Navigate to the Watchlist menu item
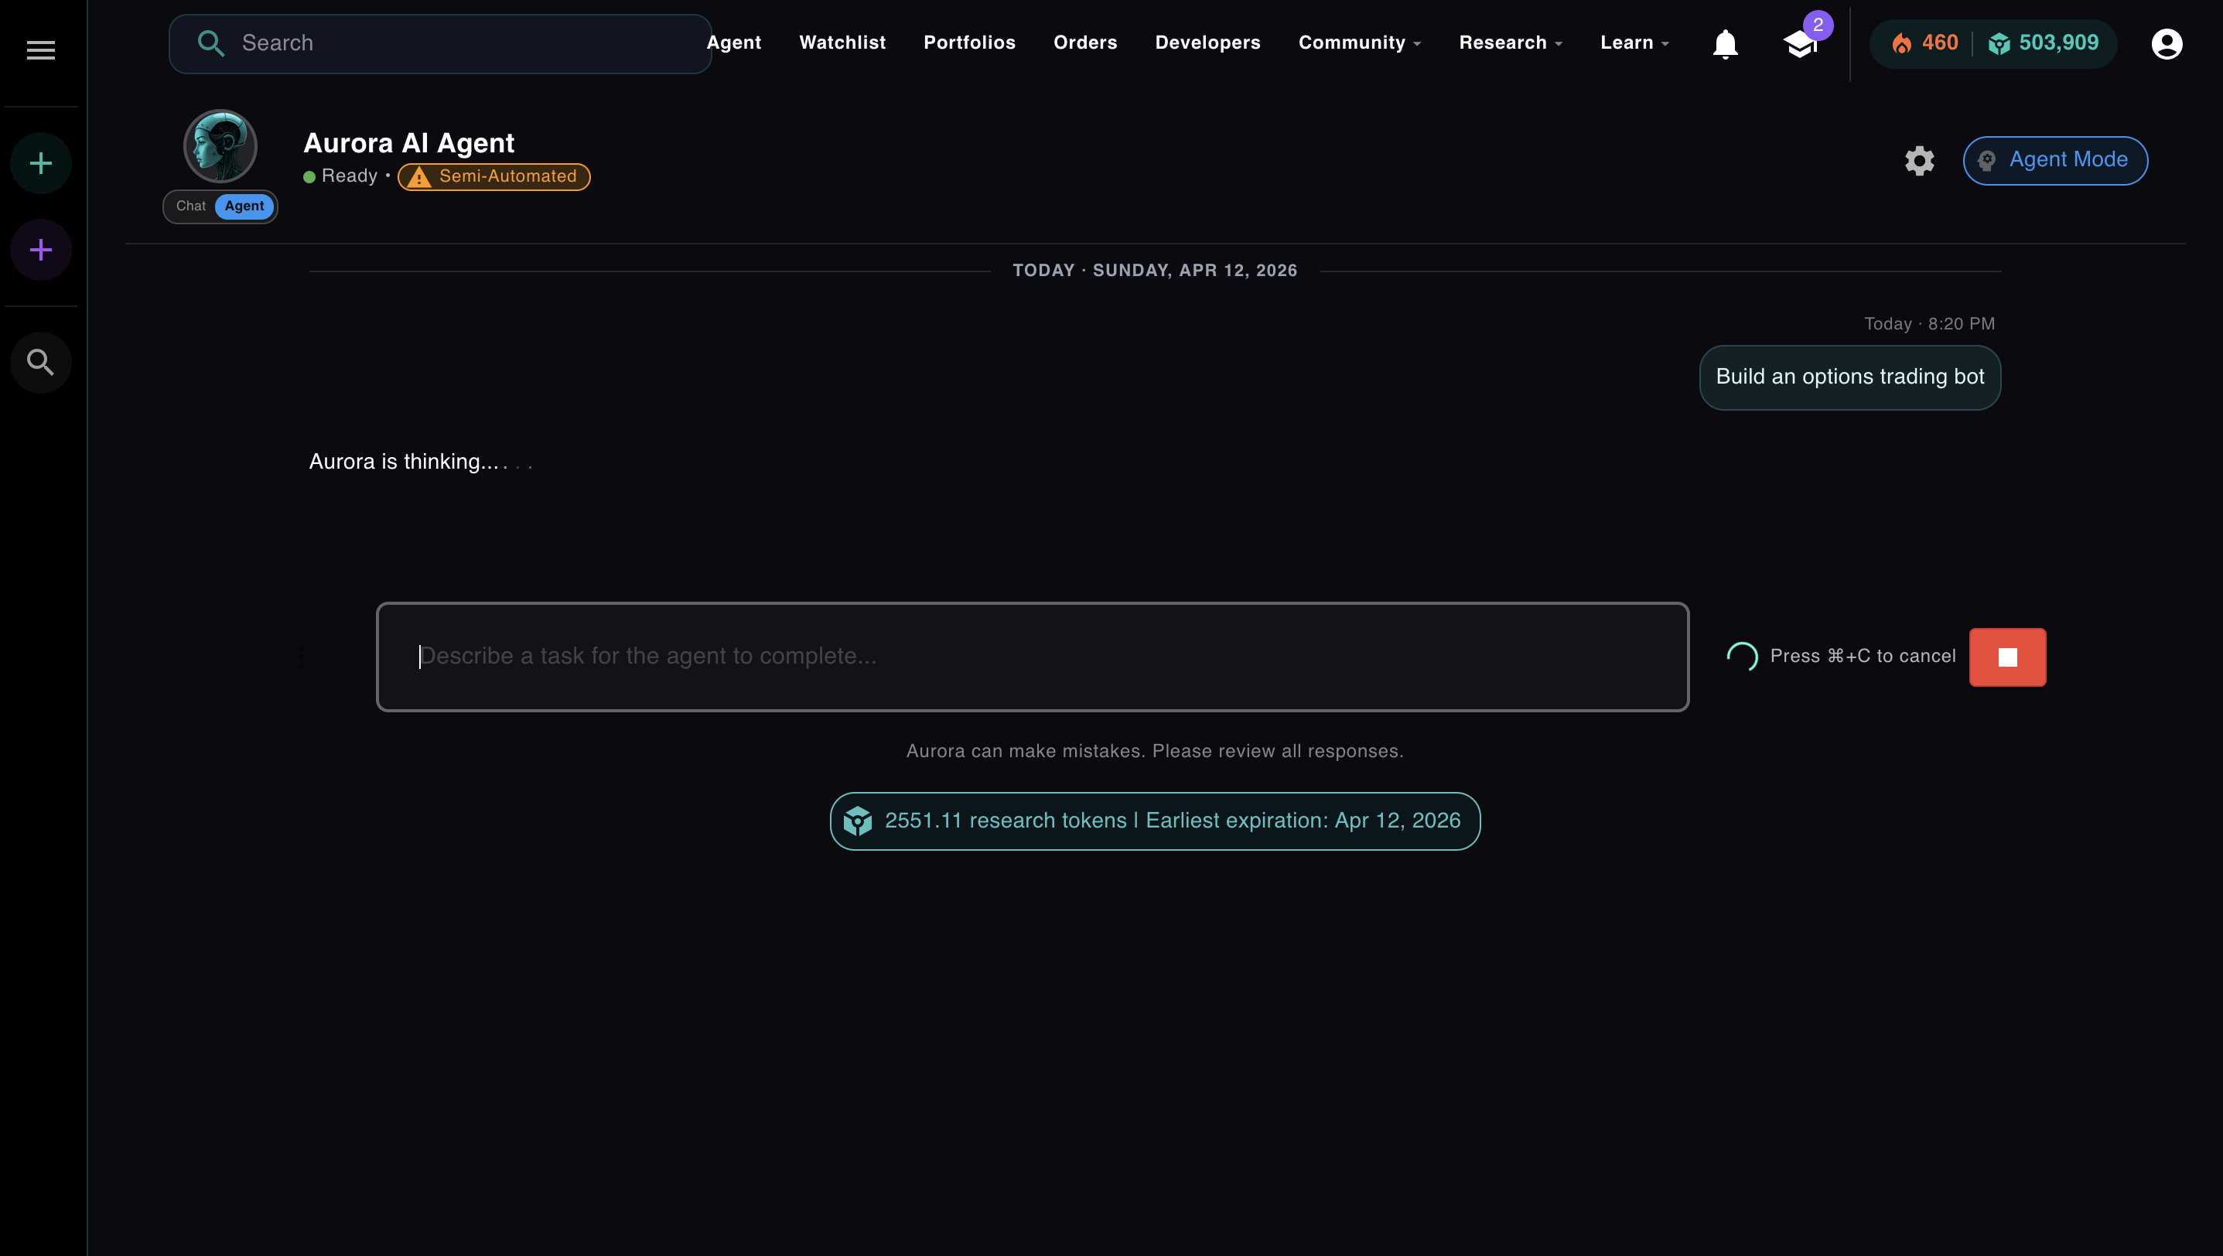 pos(842,43)
